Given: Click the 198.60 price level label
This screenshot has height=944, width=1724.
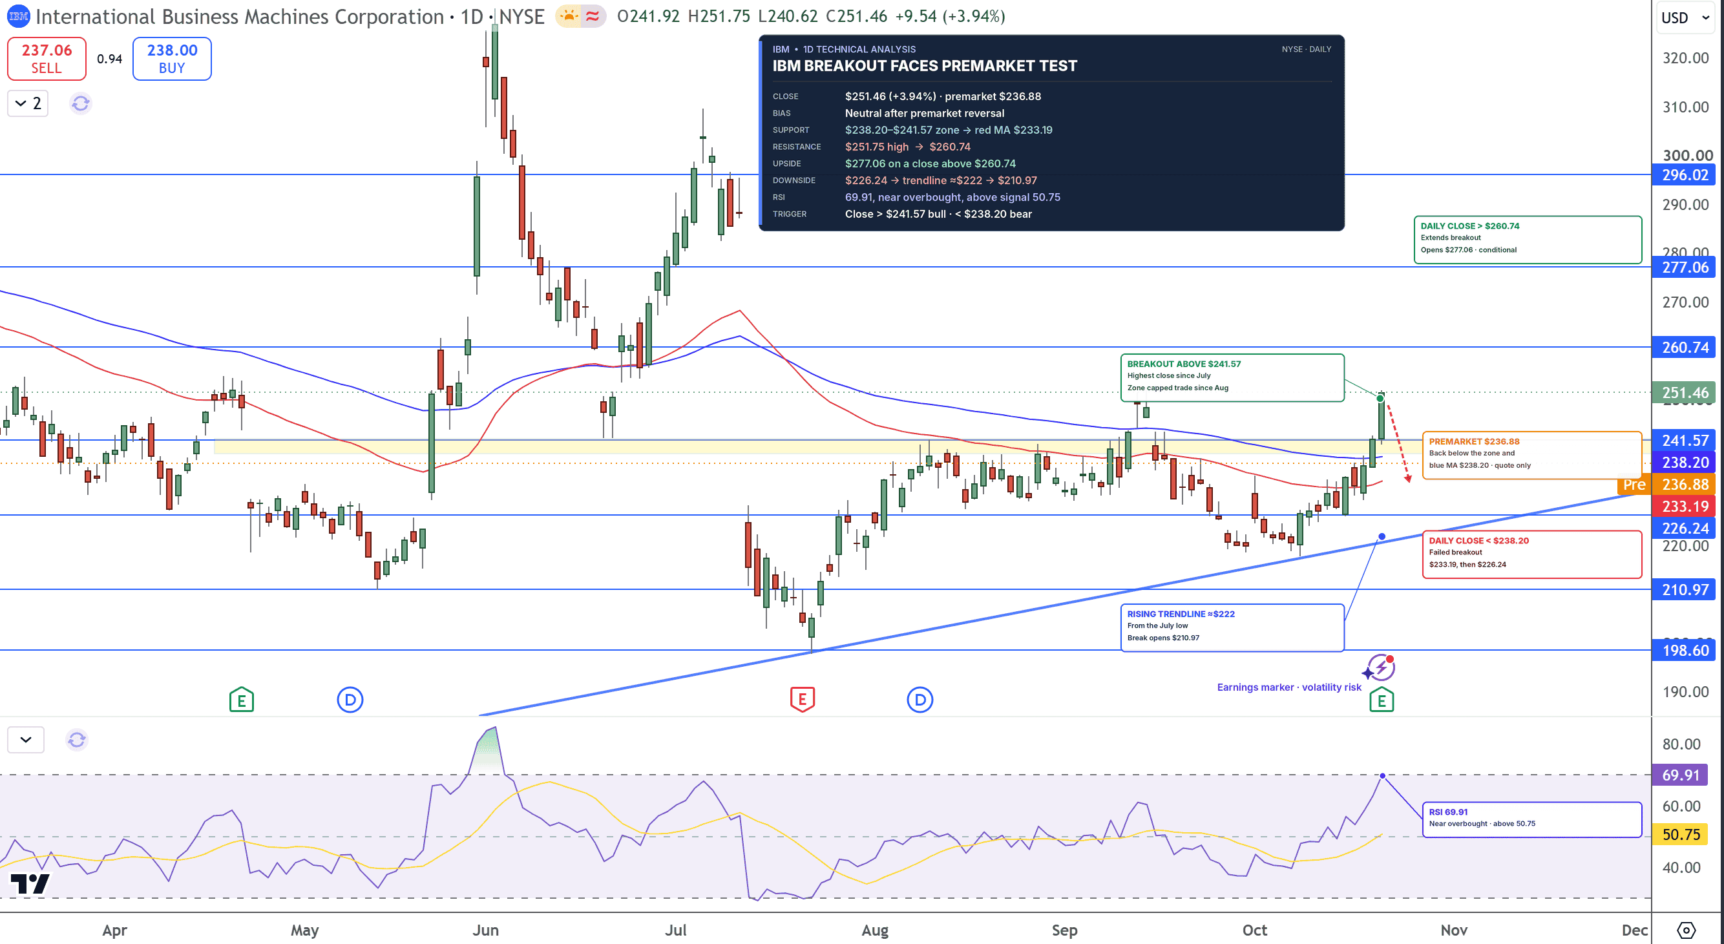Looking at the screenshot, I should tap(1685, 650).
